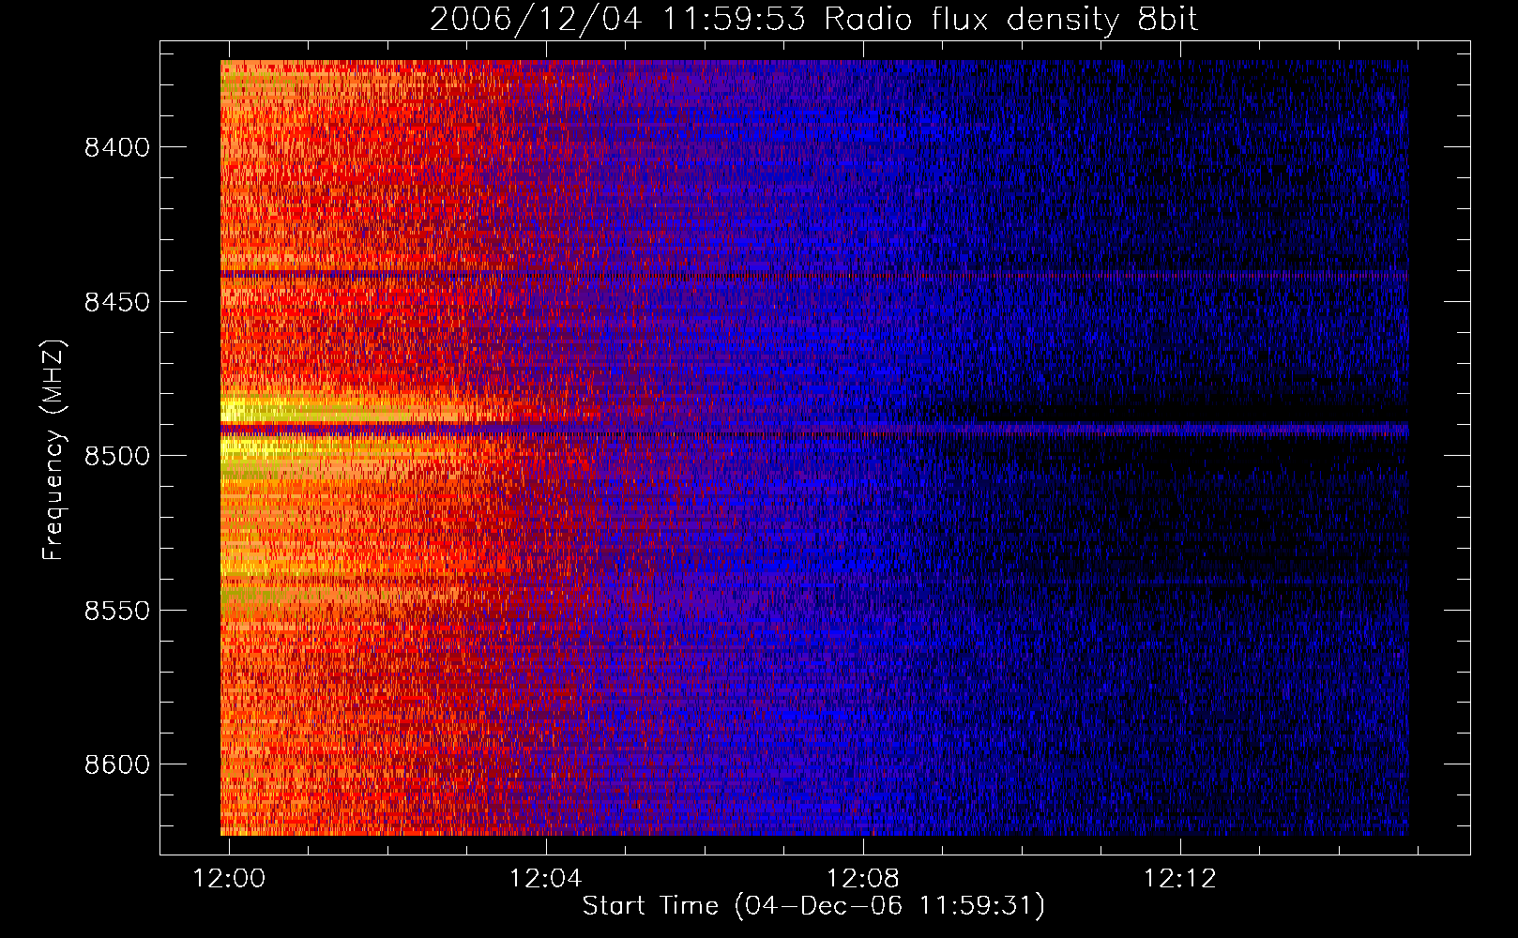The height and width of the screenshot is (938, 1518).
Task: Click the plot title '2006/12/04 11:59:53 Radio flux density 8bit'
Action: (813, 19)
